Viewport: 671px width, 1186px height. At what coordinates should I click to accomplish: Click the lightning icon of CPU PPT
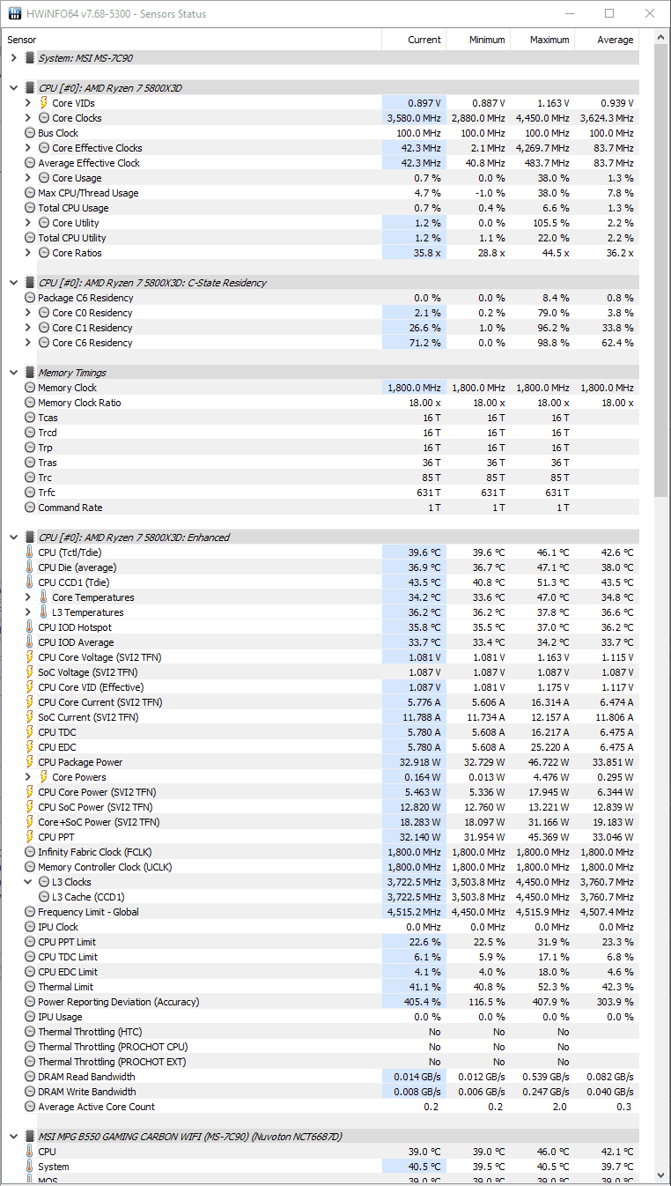(x=30, y=837)
